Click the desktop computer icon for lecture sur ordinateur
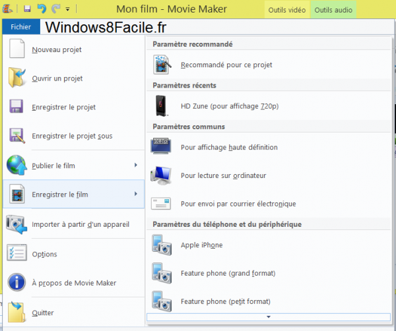The image size is (396, 331). click(x=161, y=175)
